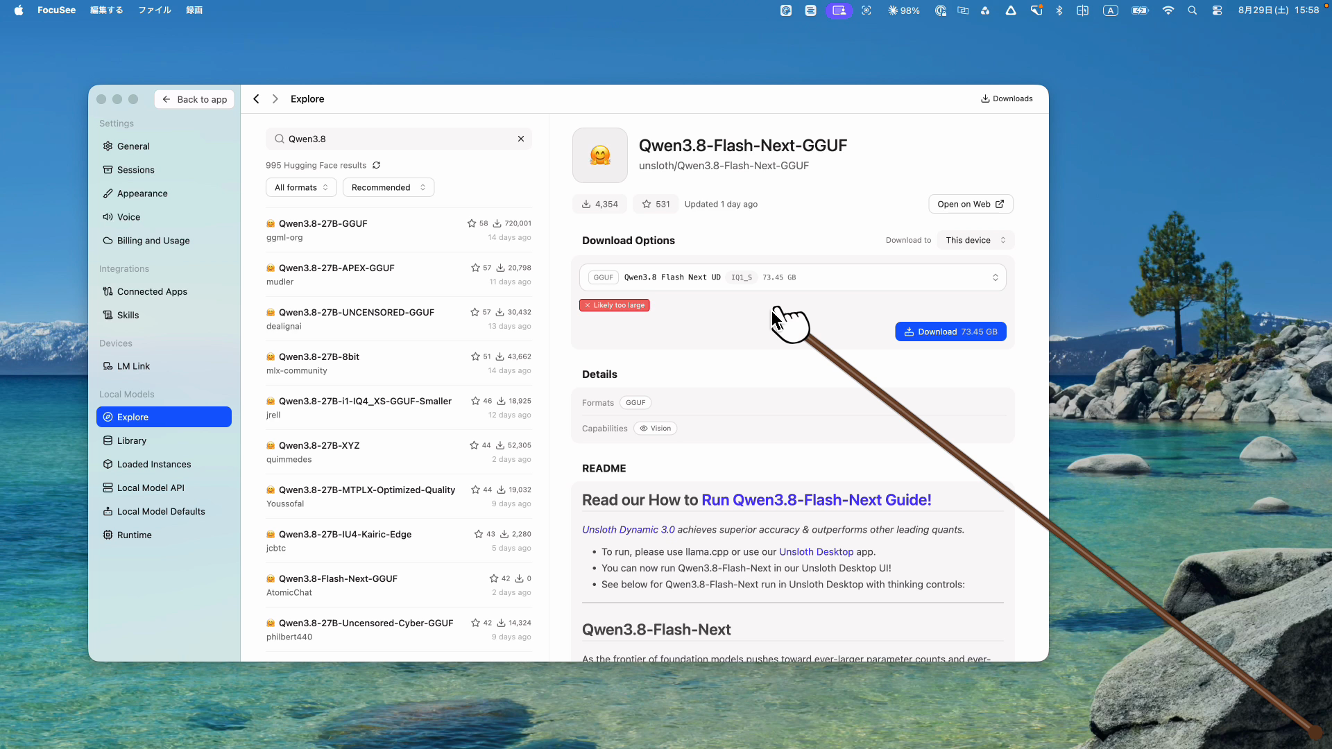This screenshot has height=749, width=1332.
Task: Open Wi-Fi status in menu bar
Action: [x=1168, y=10]
